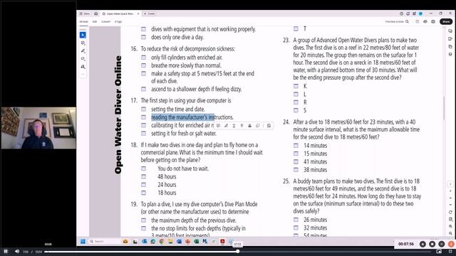
Task: Tick the '18 hours' checkbox
Action: 144,193
